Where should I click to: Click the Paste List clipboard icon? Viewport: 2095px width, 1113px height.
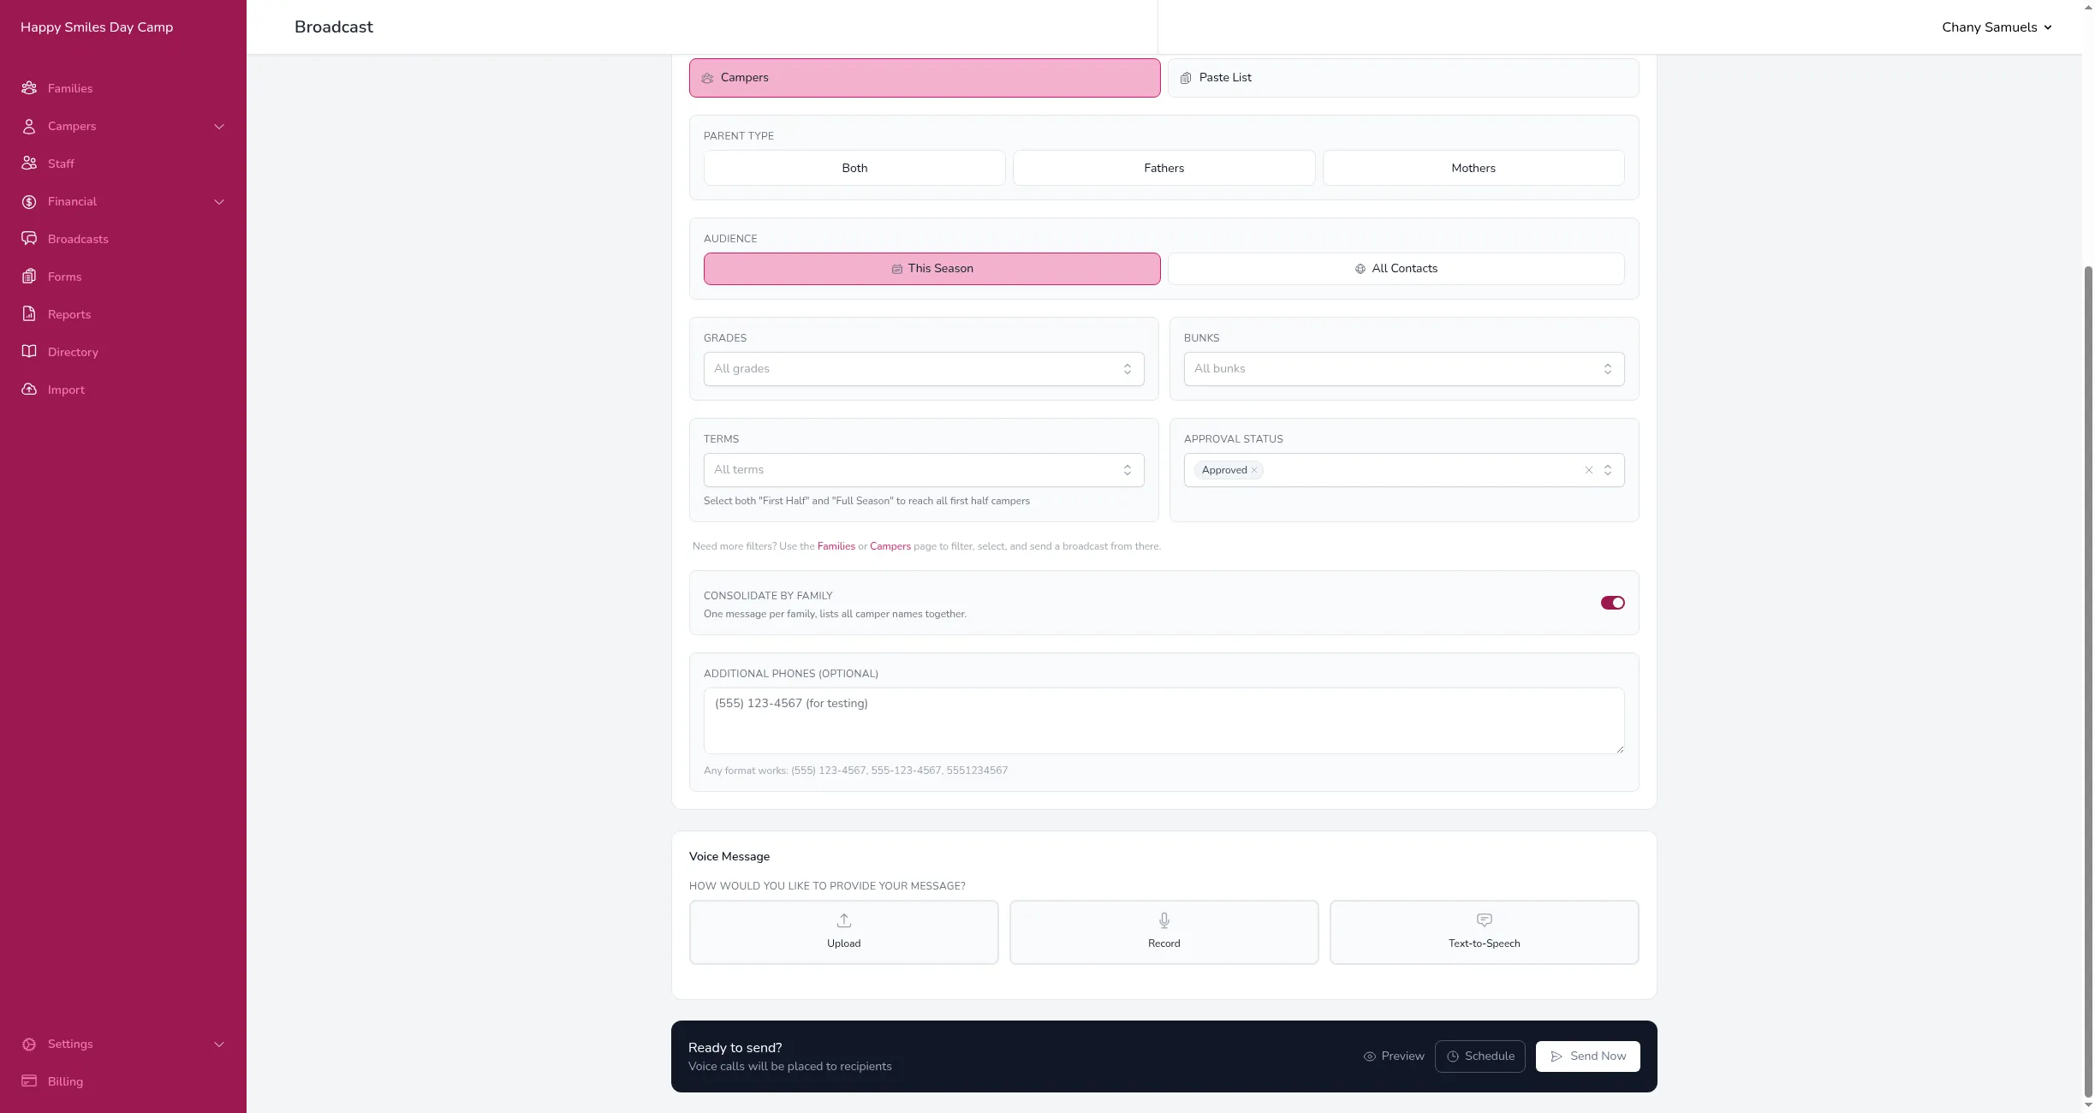click(1186, 78)
